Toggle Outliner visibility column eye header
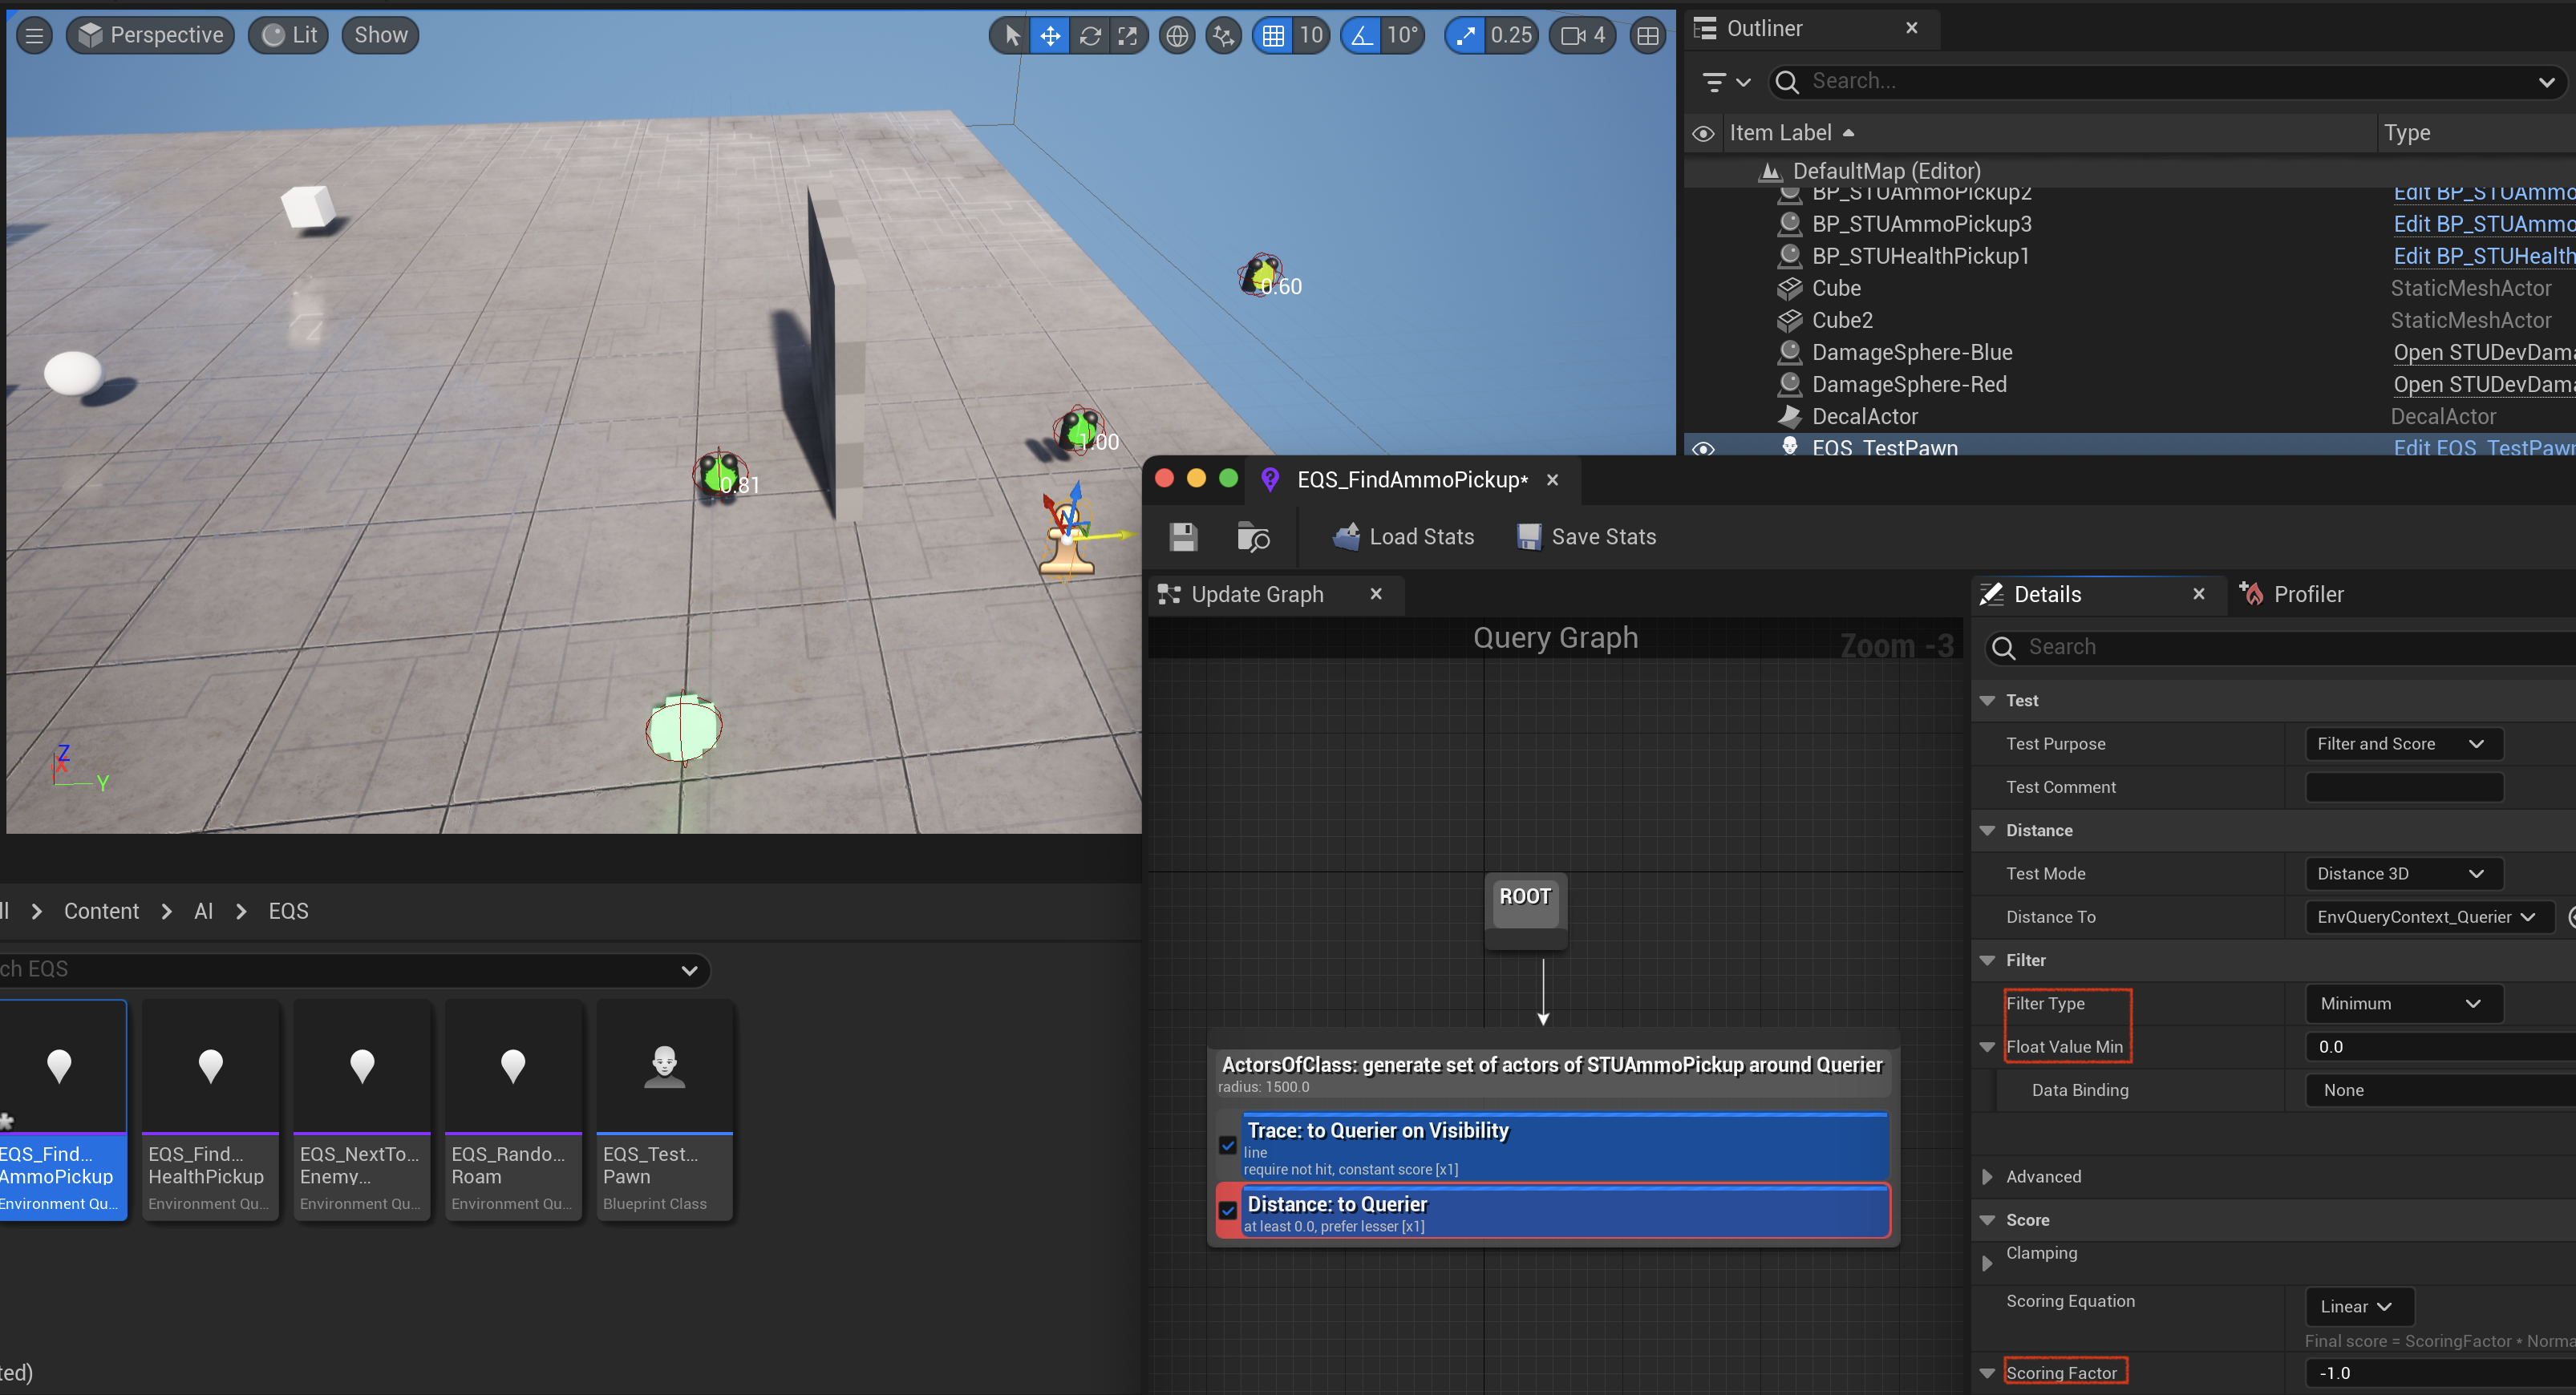Viewport: 2576px width, 1395px height. point(1703,133)
